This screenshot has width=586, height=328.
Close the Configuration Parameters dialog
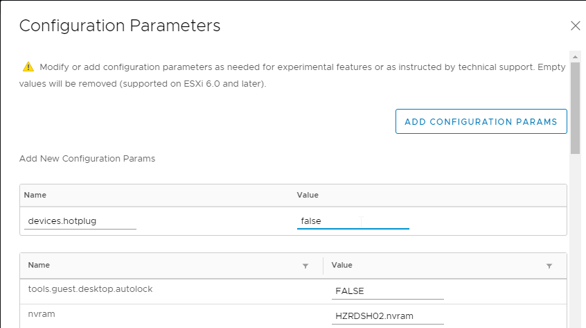tap(575, 26)
